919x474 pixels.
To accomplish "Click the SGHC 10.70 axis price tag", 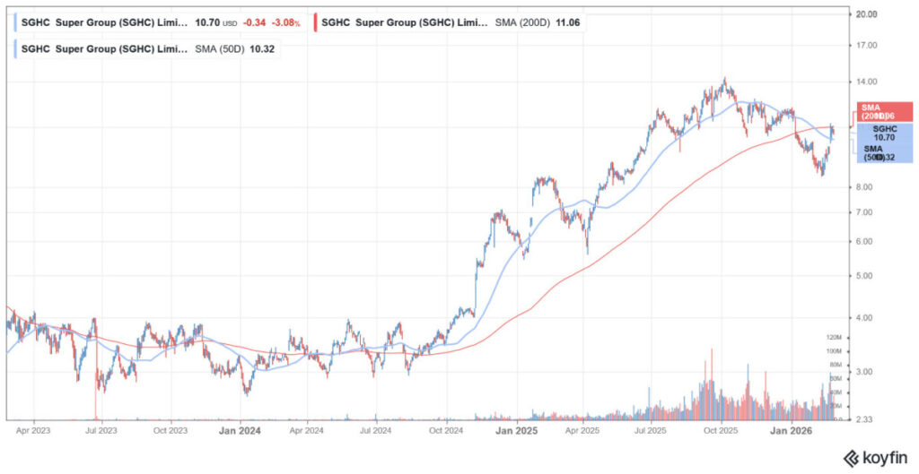I will [x=884, y=134].
